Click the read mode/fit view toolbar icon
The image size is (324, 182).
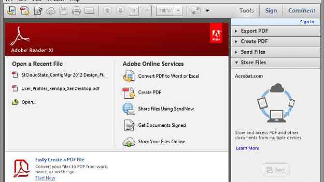pos(195,11)
